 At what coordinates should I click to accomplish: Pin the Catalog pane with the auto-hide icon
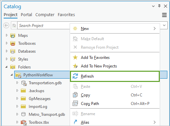[159, 6]
